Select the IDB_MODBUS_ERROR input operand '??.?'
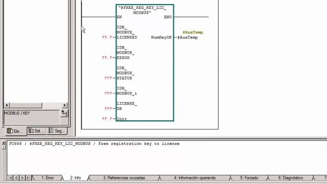The image size is (327, 184). (107, 58)
